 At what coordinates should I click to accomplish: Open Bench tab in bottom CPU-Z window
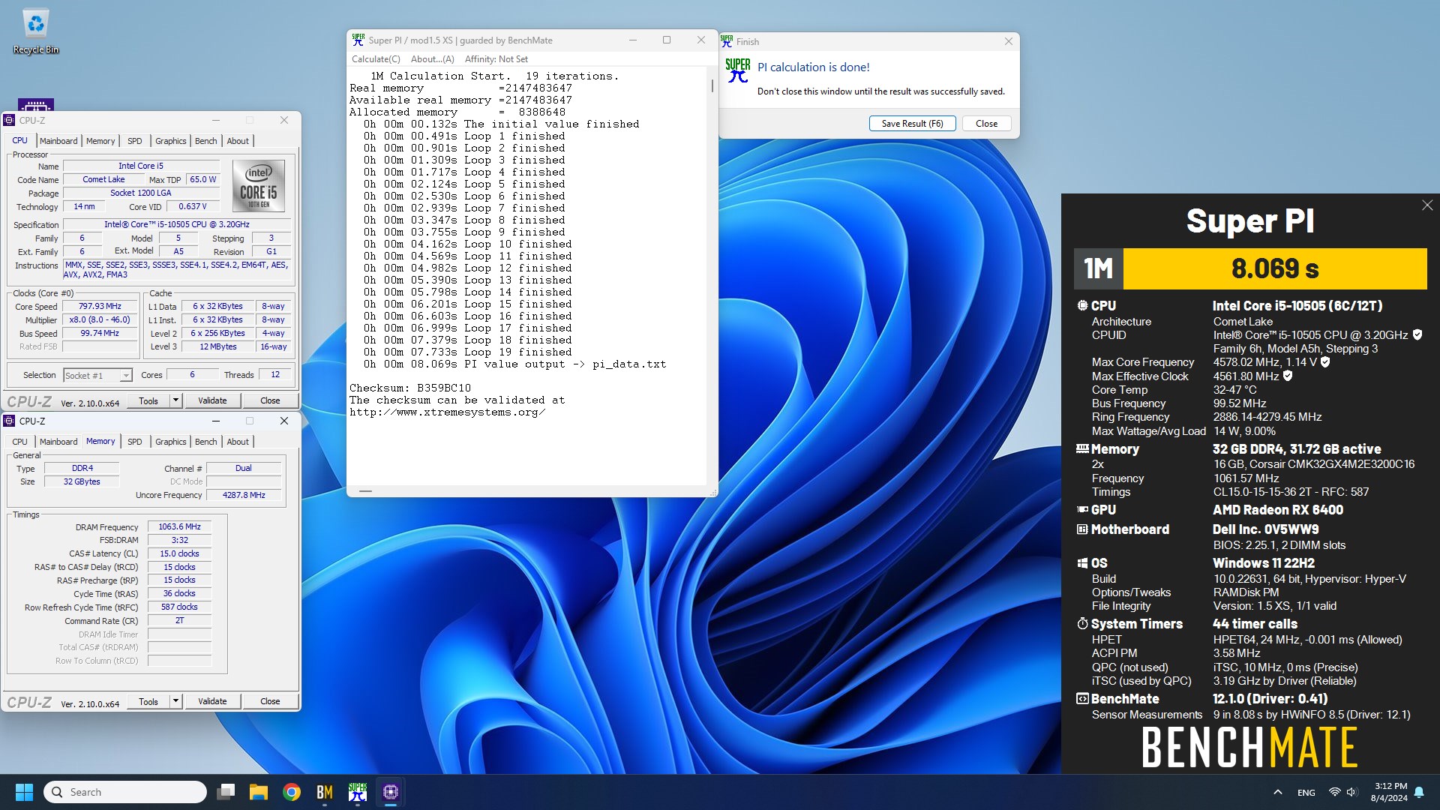tap(206, 442)
